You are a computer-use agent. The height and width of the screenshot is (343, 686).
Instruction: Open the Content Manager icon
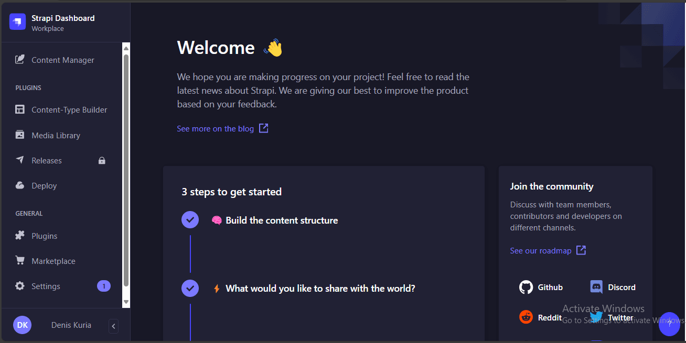coord(20,60)
